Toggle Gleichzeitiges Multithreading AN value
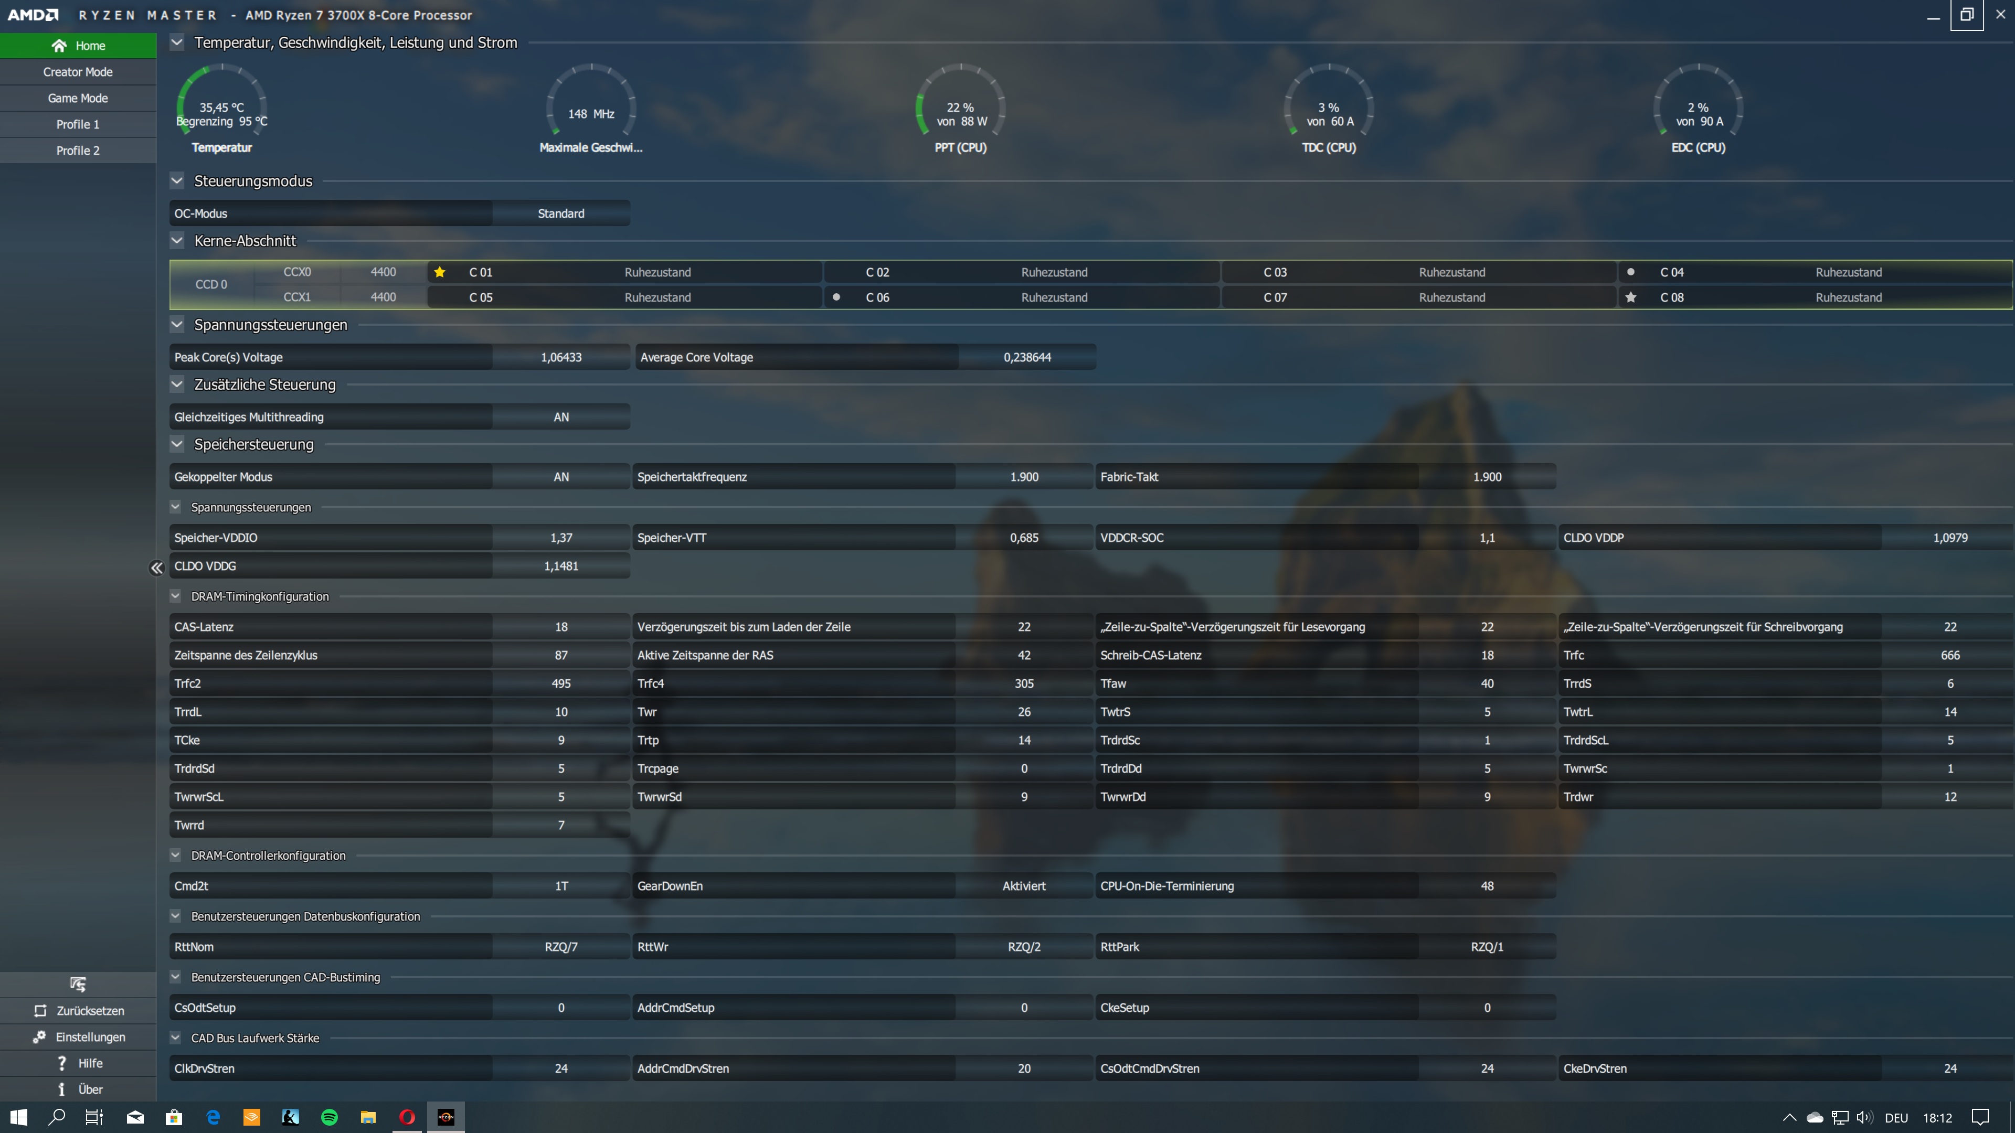Viewport: 2015px width, 1133px height. [x=561, y=417]
